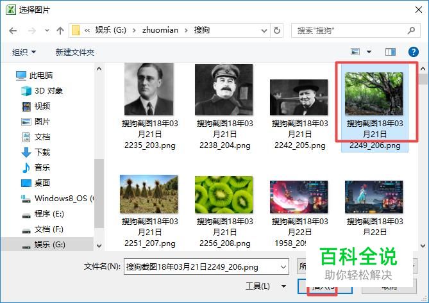Screen dimensions: 429x303
Task: Click the sidebar scroll up arrow
Action: (x=99, y=69)
